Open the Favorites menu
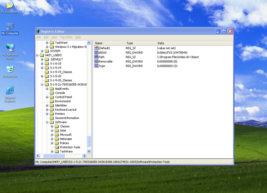Screen dimensions: 267x193 (66, 37)
